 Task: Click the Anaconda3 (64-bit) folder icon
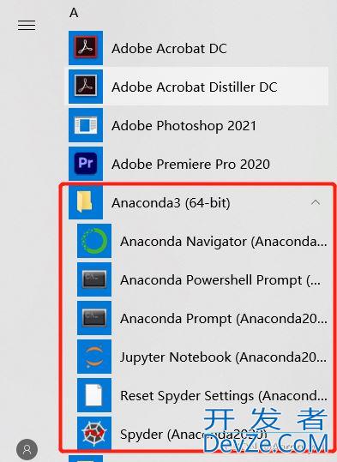tap(86, 202)
